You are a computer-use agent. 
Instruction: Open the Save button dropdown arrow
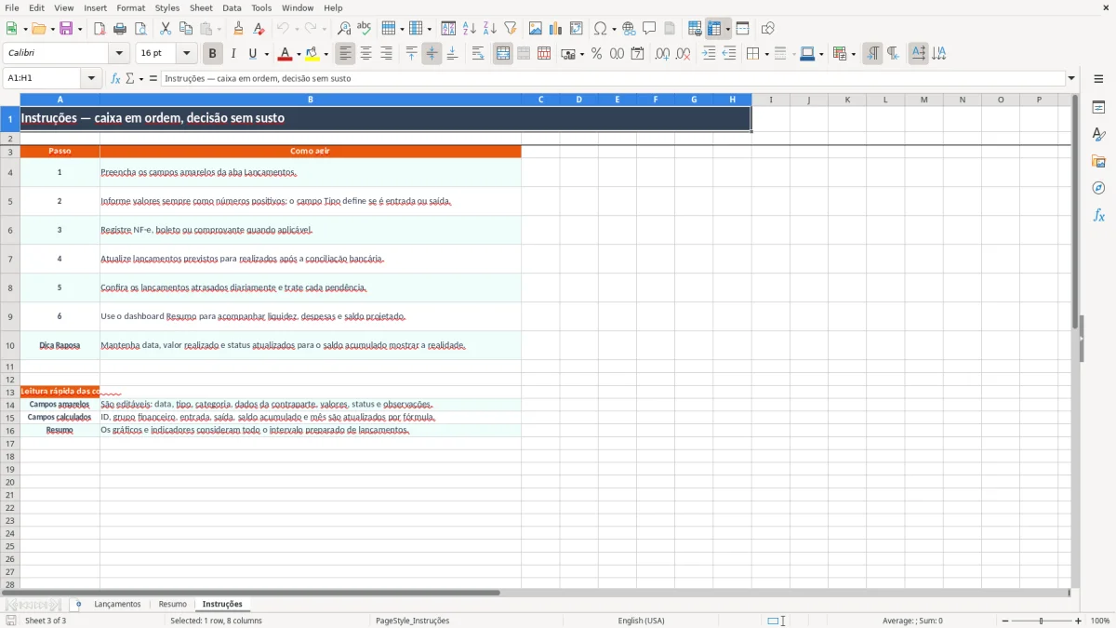[x=80, y=29]
